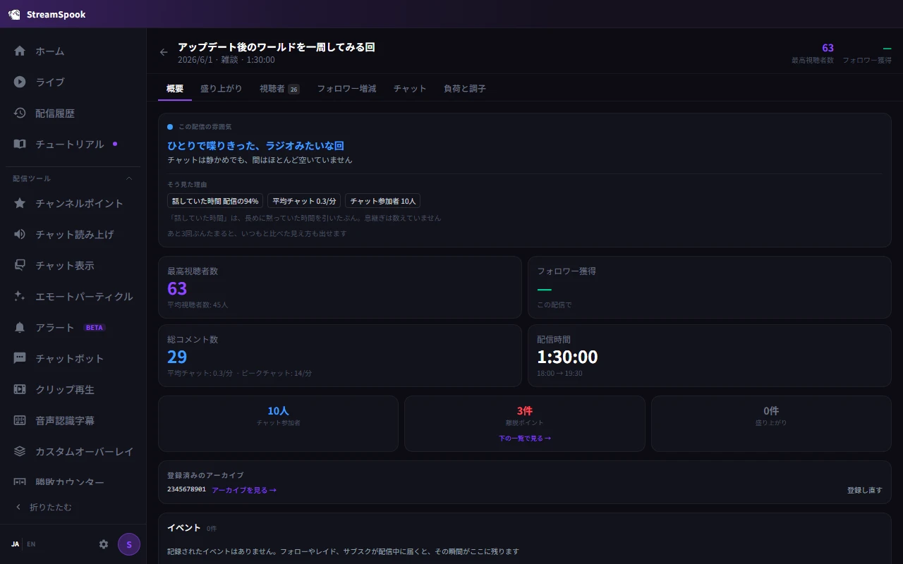This screenshot has height=564, width=903.
Task: Open the 負荷と調子 tab
Action: point(465,89)
